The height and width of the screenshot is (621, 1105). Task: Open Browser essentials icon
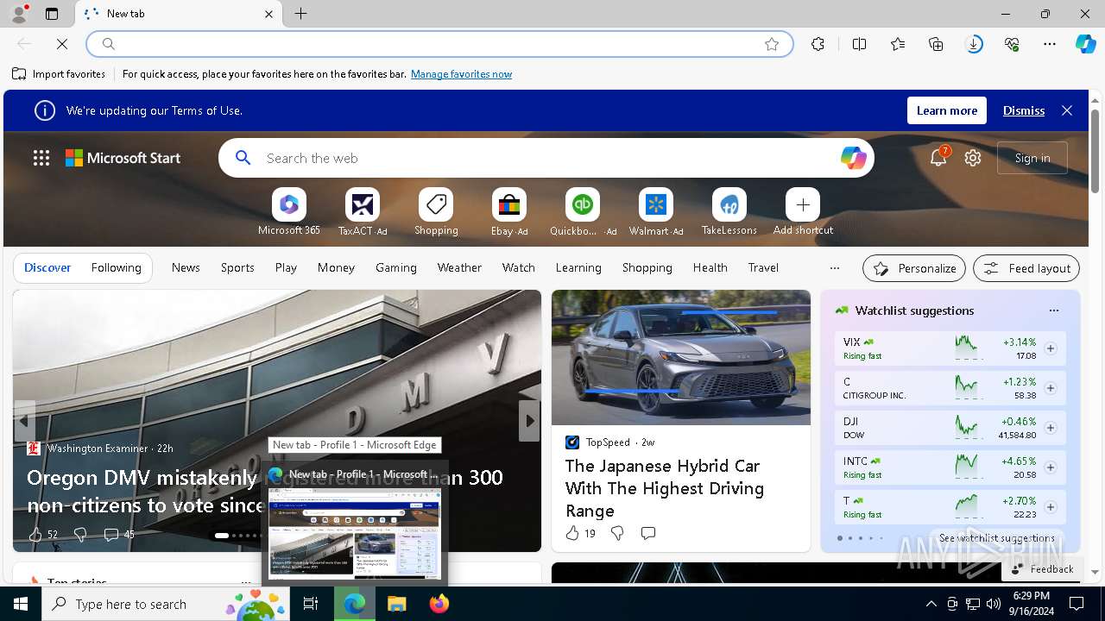coord(1012,44)
